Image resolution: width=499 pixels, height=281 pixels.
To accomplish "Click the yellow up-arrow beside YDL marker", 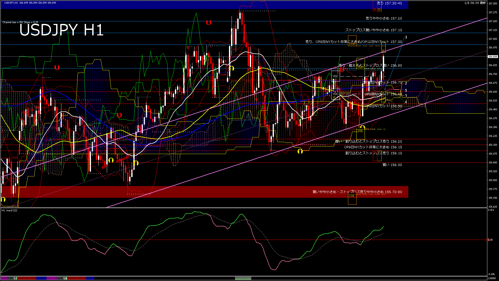I will point(362,127).
